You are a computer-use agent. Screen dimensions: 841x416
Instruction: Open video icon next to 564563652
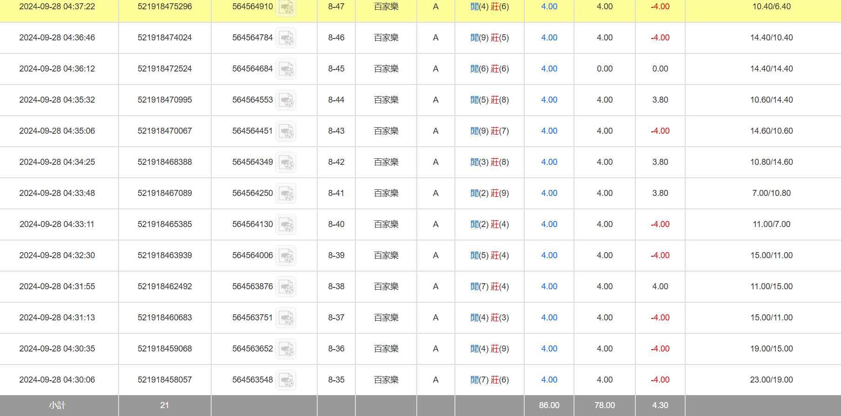point(286,349)
